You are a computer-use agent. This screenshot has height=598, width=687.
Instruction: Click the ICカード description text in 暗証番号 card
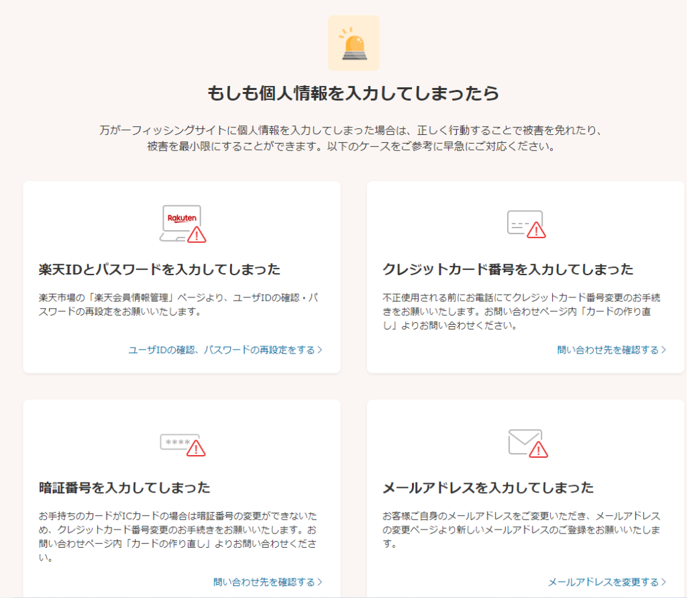(178, 536)
